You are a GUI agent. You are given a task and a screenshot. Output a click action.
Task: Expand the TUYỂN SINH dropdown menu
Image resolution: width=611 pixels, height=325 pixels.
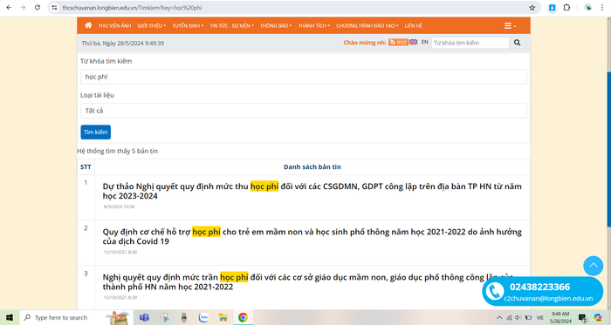pyautogui.click(x=188, y=25)
